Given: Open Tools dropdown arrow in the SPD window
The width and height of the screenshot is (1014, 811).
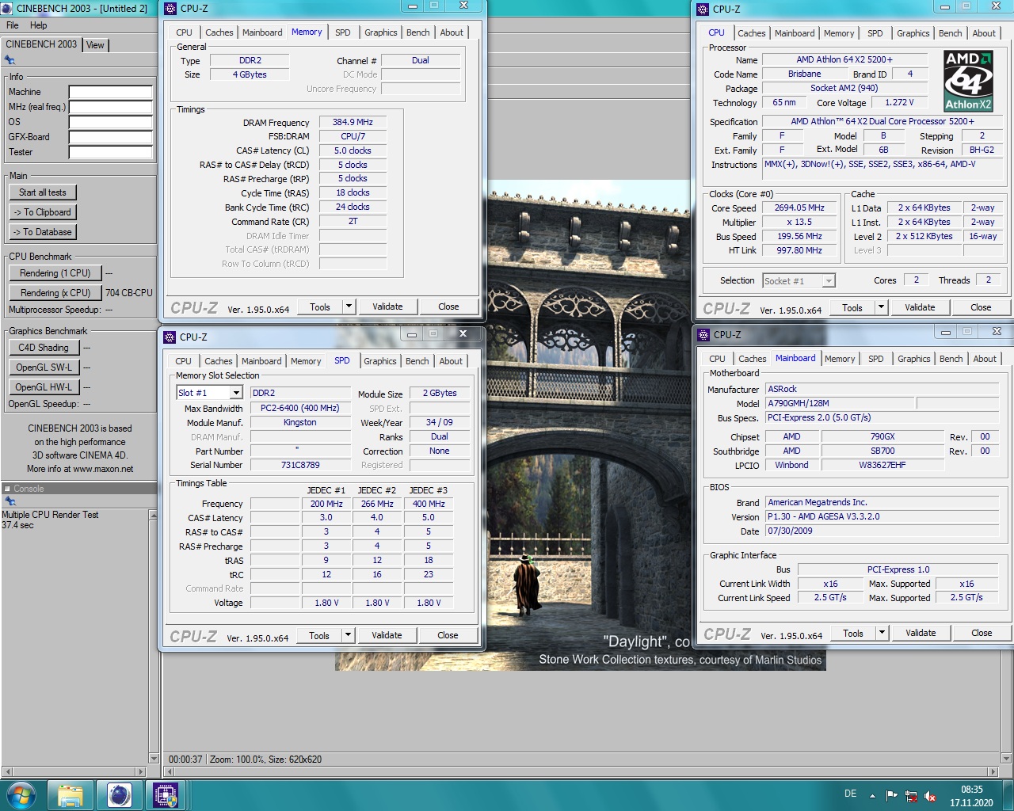Looking at the screenshot, I should [348, 635].
